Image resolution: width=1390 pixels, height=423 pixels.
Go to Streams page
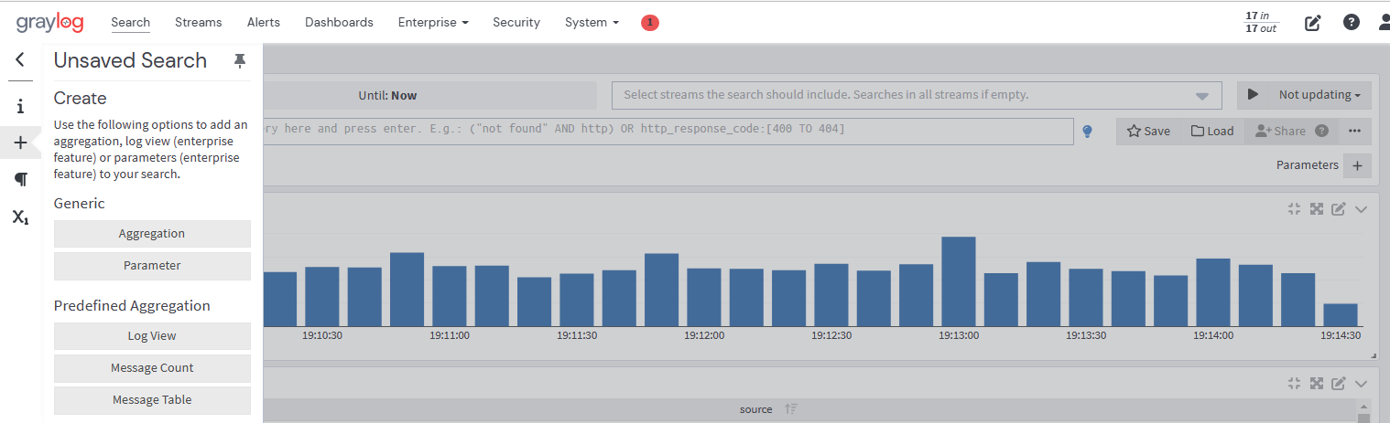click(198, 22)
